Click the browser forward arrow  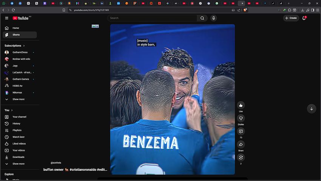[x=8, y=10]
